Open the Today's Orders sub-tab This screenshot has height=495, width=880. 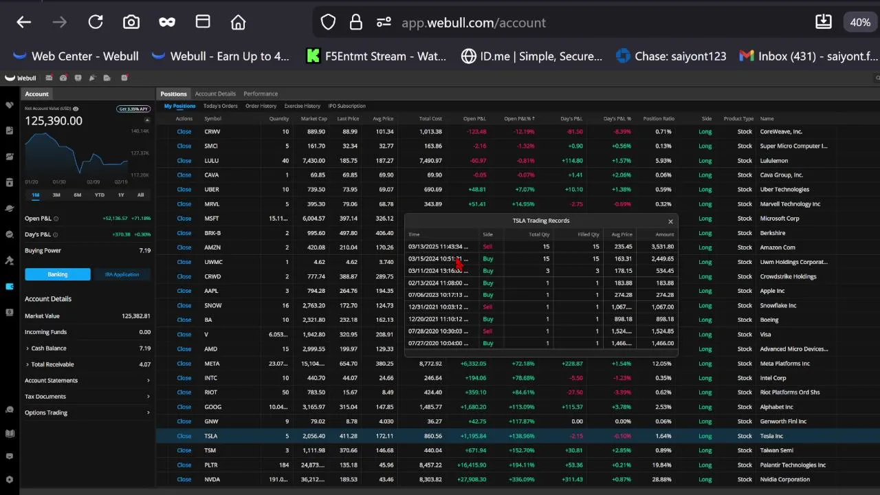(221, 106)
